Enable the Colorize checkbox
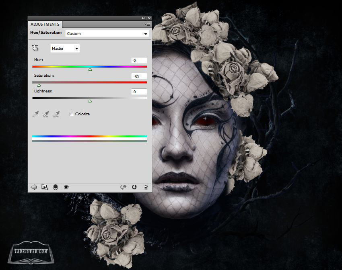This screenshot has height=270, width=342. coord(72,114)
